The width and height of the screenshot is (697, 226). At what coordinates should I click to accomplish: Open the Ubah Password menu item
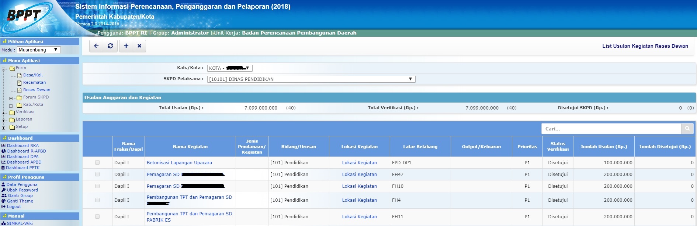(x=22, y=190)
